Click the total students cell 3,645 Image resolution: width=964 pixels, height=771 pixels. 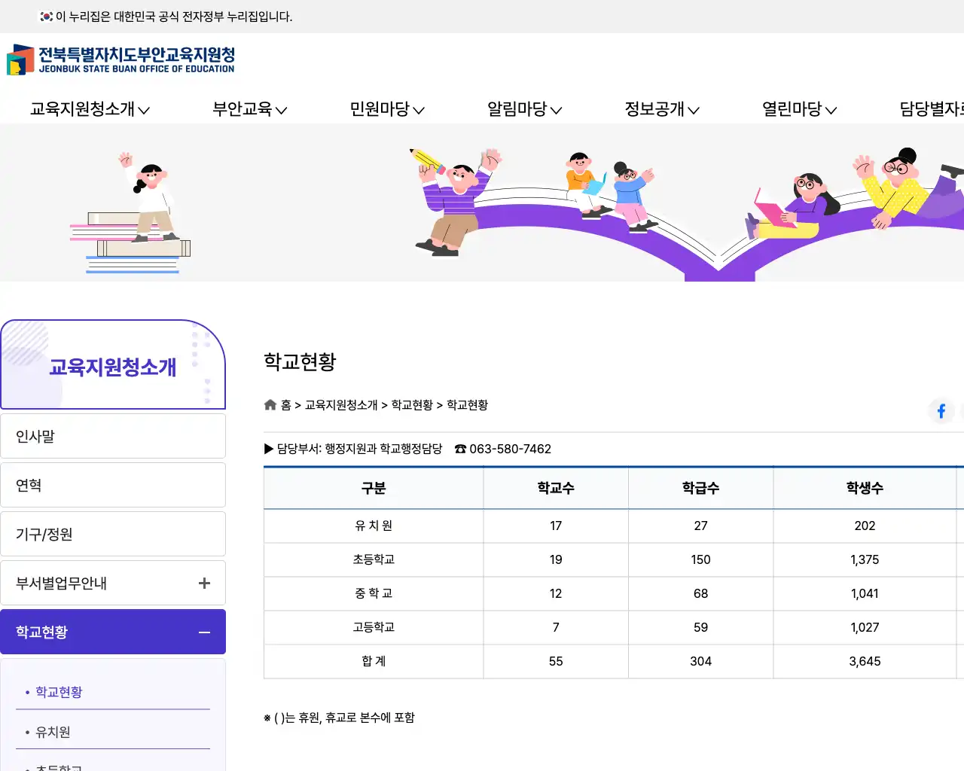(865, 661)
